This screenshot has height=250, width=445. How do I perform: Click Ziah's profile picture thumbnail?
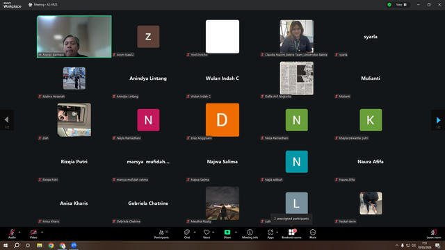[x=74, y=119]
